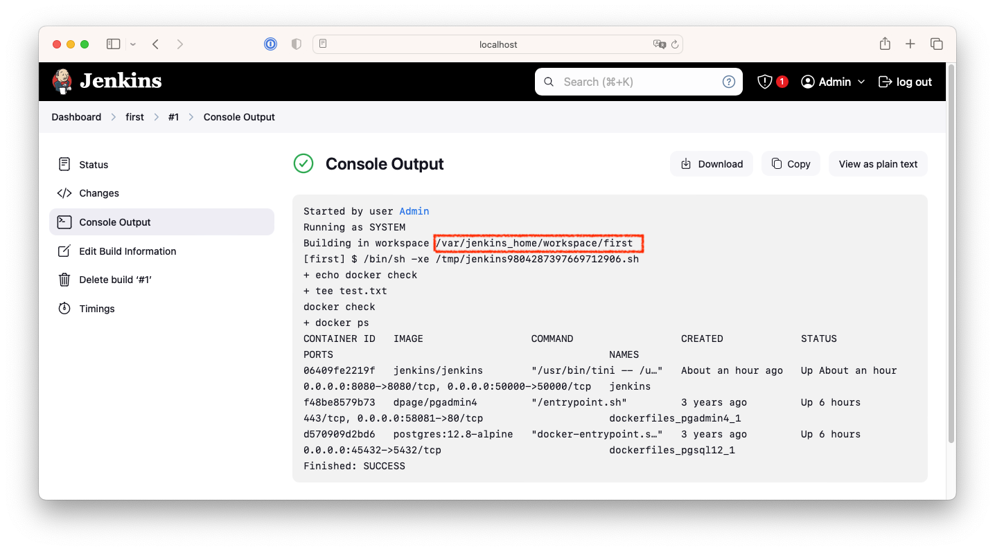Open security warnings shield icon
The height and width of the screenshot is (551, 995).
click(765, 82)
